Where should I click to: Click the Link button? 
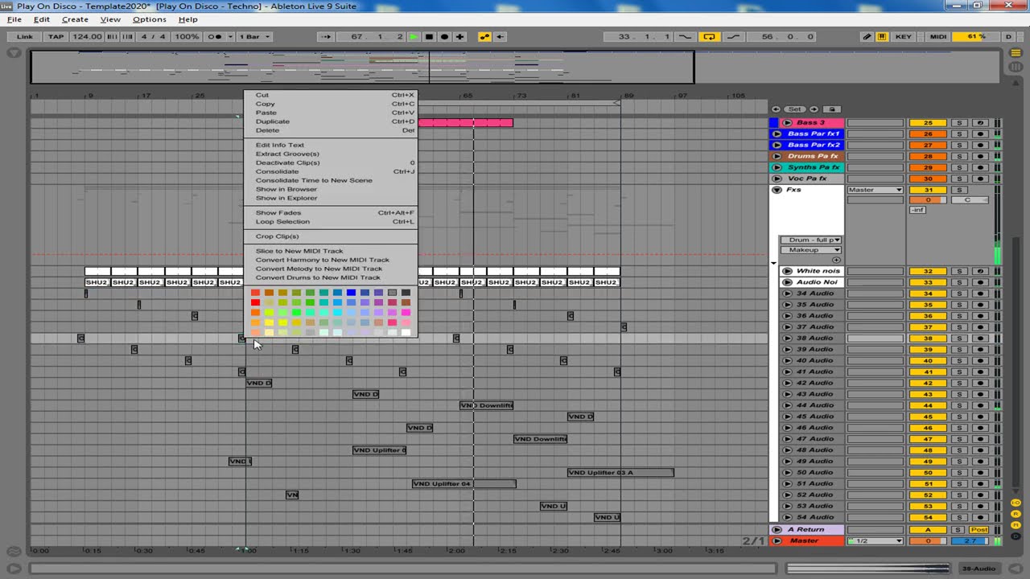[x=25, y=37]
